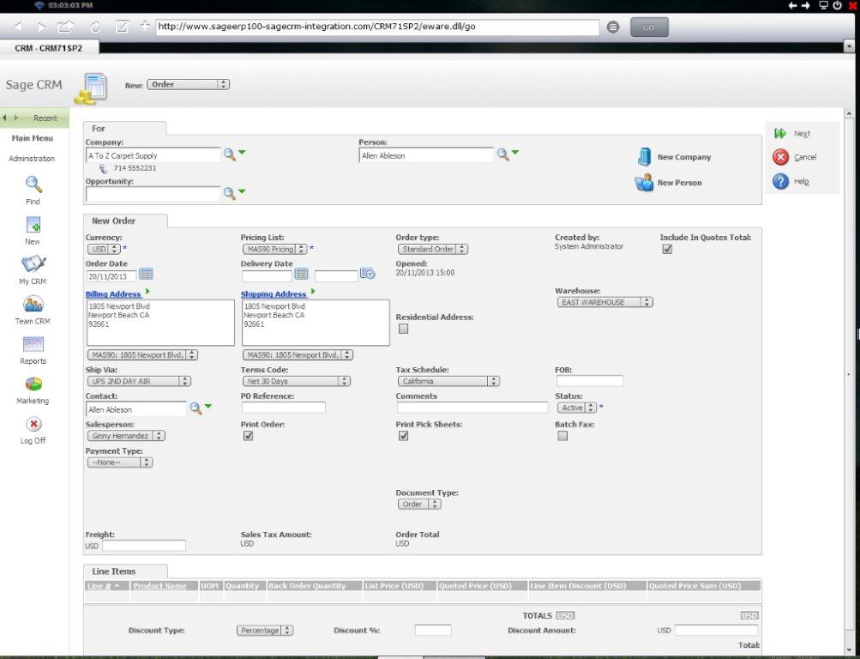Click the PO Reference input field
Viewport: 860px width, 659px height.
(x=284, y=408)
